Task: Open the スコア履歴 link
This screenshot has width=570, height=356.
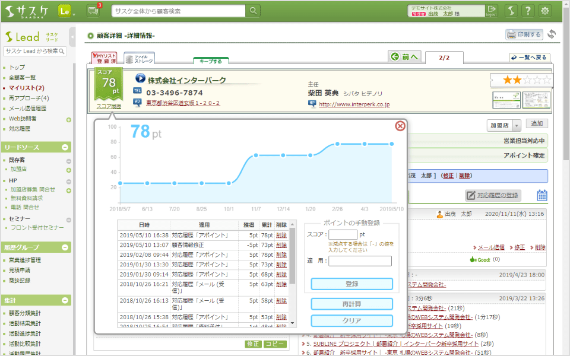Action: [x=109, y=106]
